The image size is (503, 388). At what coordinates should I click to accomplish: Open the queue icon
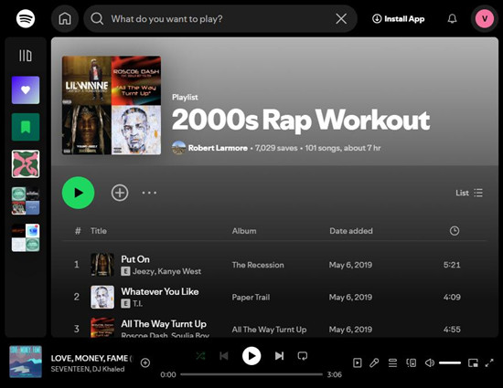392,362
